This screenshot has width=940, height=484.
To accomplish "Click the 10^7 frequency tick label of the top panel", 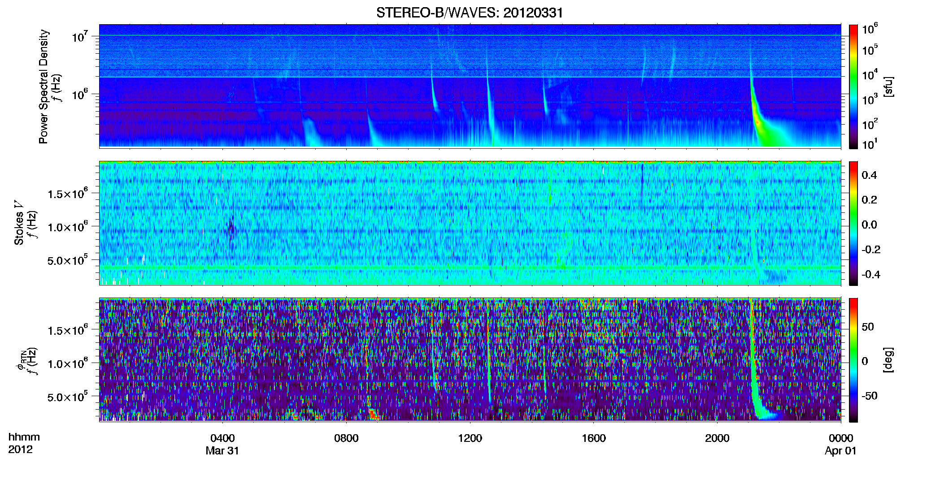I will click(79, 36).
